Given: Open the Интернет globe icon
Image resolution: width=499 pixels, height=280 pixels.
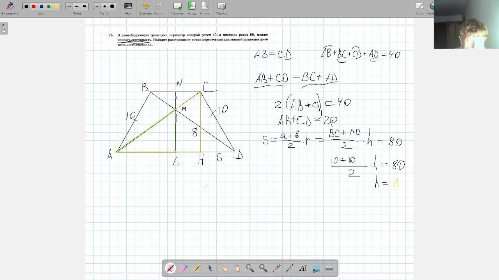Looking at the screenshot, I should click(x=431, y=8).
